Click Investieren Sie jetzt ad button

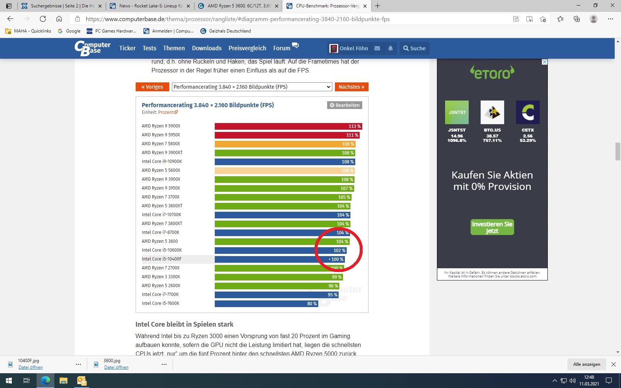(x=492, y=227)
